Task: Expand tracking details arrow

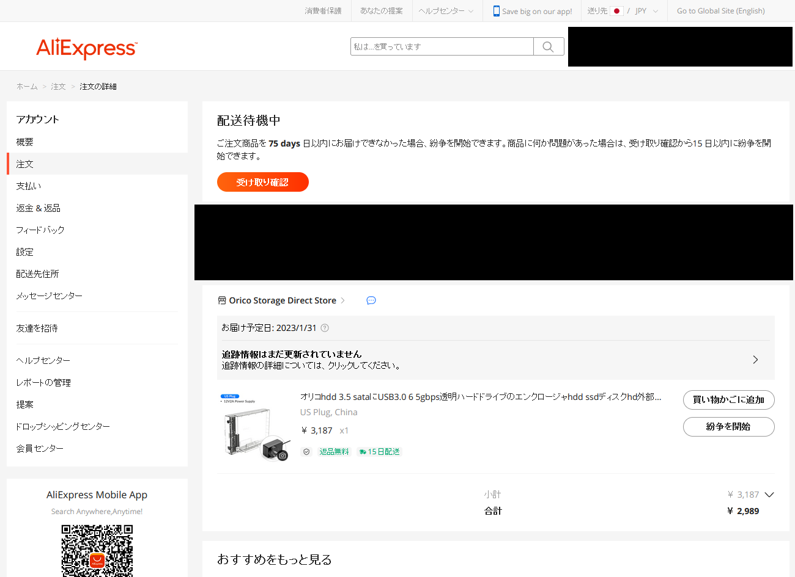Action: [756, 360]
